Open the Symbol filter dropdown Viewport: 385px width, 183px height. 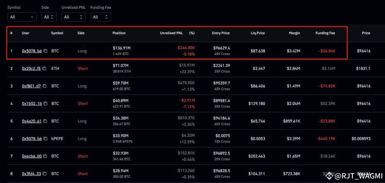point(22,17)
